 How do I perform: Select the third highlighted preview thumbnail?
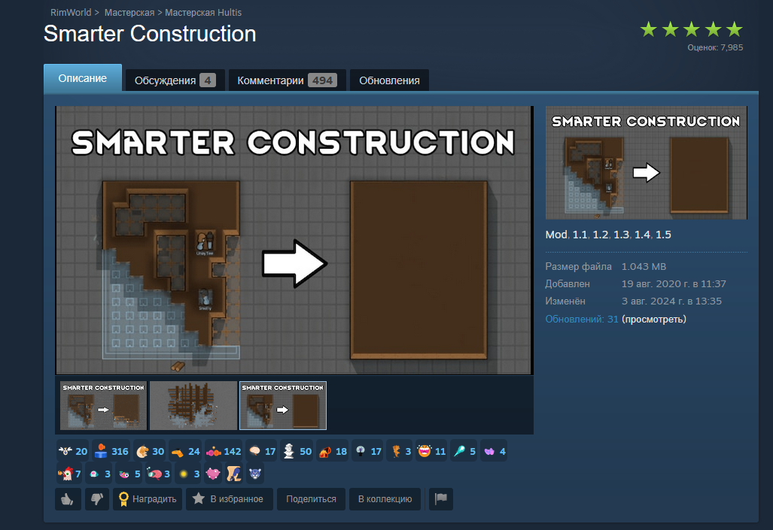point(283,405)
